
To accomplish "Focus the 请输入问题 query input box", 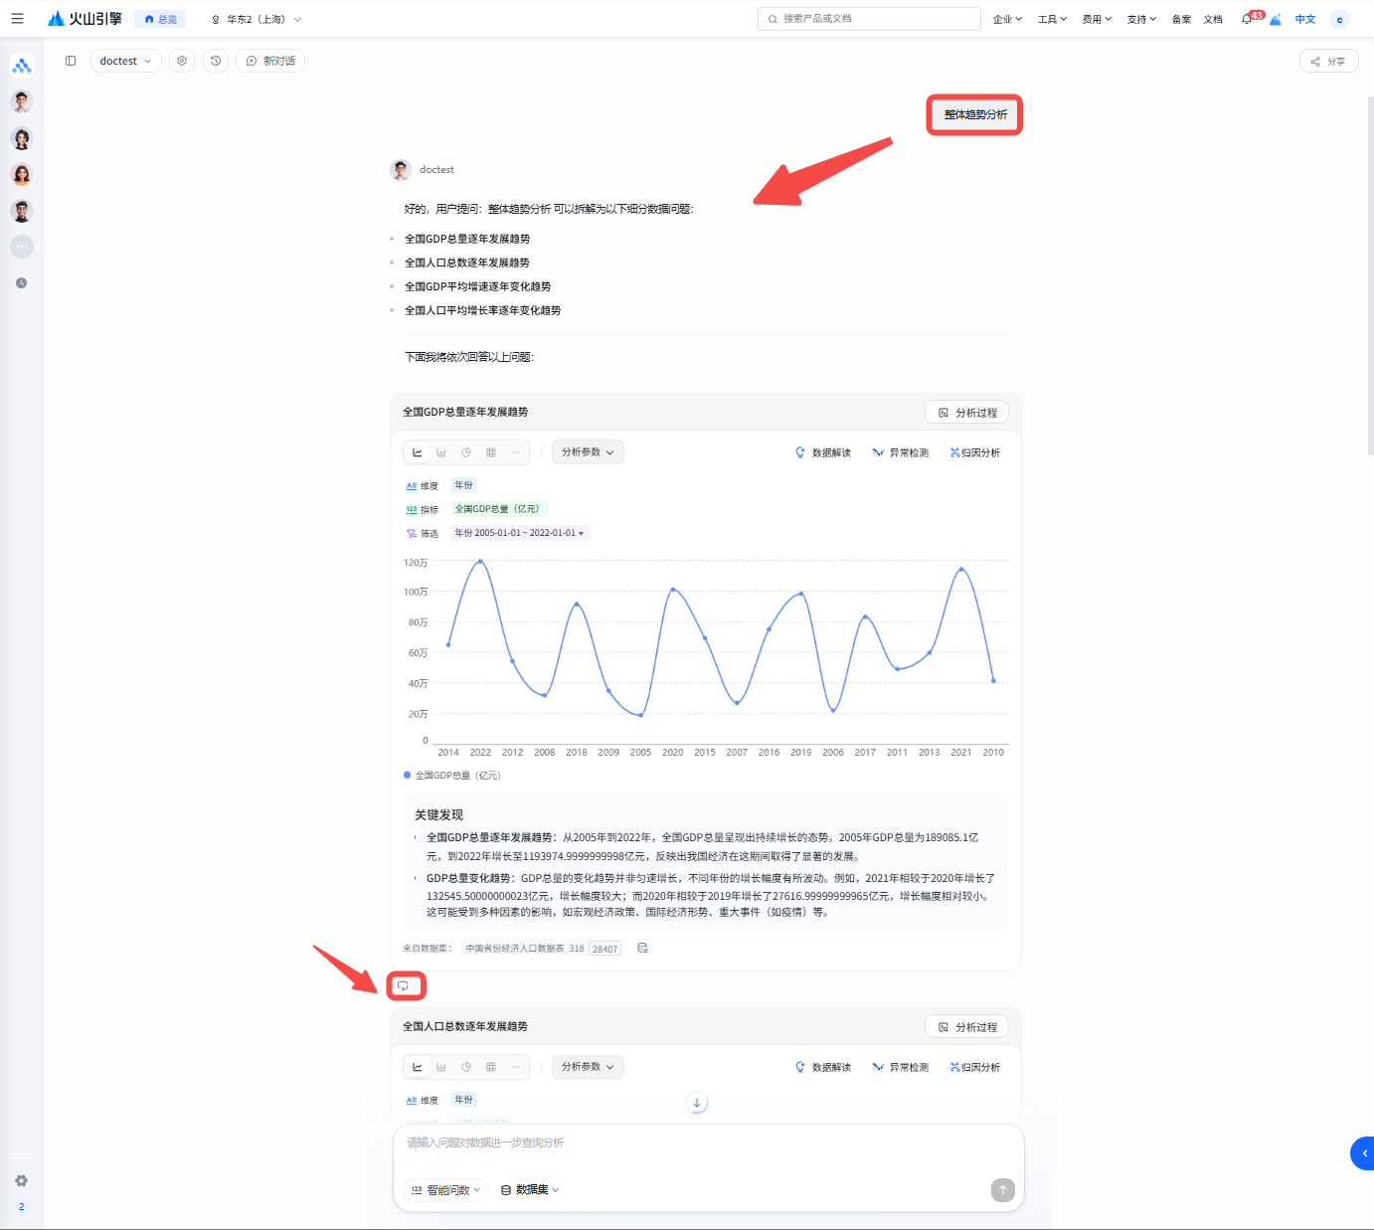I will (708, 1143).
